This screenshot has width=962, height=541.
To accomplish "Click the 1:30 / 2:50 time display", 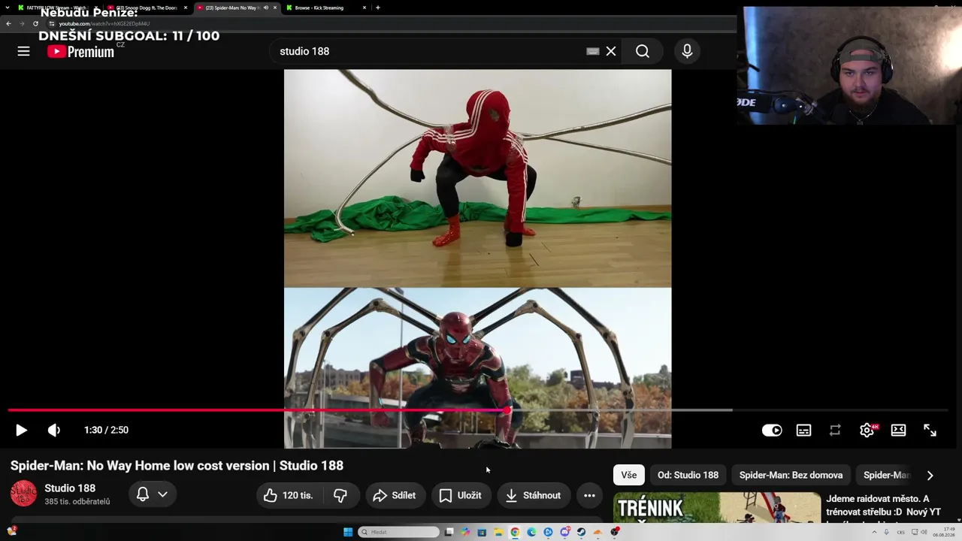I will [x=106, y=430].
